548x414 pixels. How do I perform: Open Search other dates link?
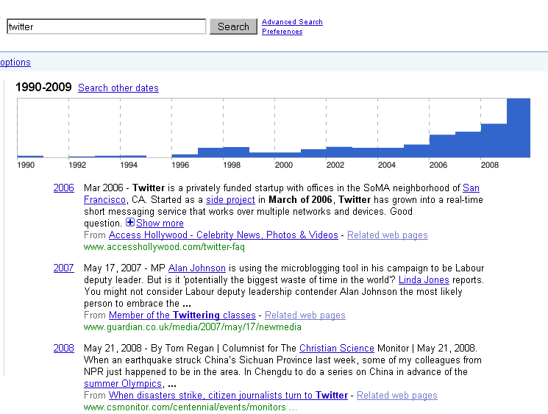point(118,88)
